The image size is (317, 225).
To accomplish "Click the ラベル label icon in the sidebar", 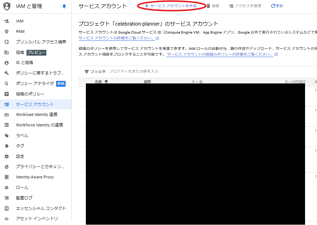I will click(x=7, y=135).
